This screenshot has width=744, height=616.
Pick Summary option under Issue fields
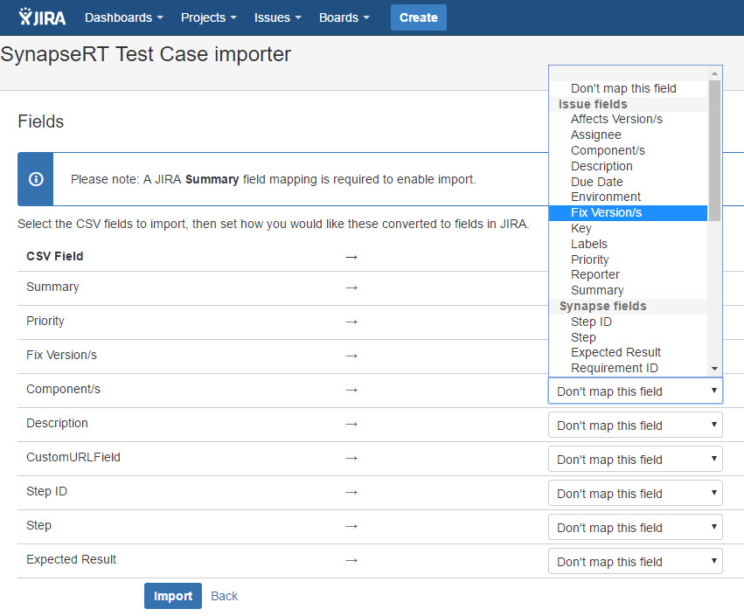coord(597,290)
